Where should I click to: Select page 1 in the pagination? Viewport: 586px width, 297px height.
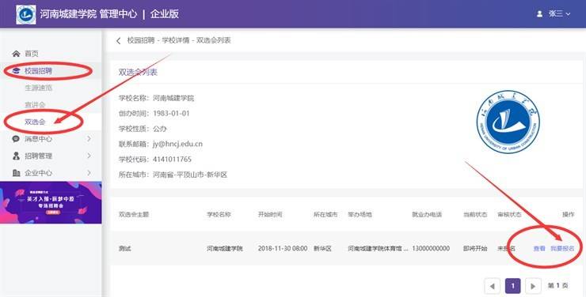coord(513,286)
